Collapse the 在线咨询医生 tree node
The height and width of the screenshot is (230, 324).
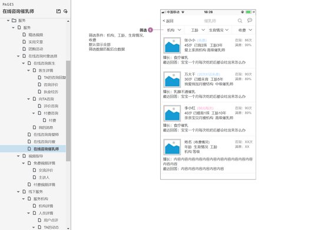pos(24,63)
